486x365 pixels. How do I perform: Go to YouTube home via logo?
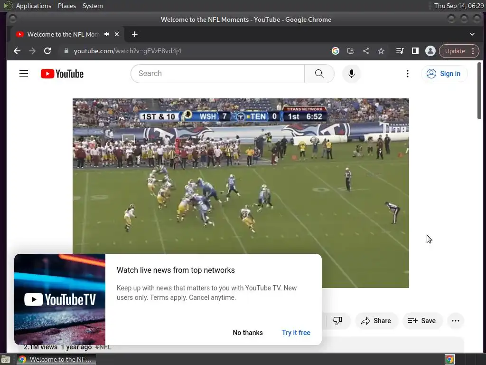(x=62, y=74)
